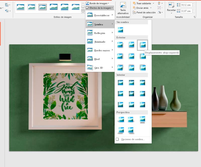Increase image height with stepper
The image size is (201, 167).
coord(193,4)
